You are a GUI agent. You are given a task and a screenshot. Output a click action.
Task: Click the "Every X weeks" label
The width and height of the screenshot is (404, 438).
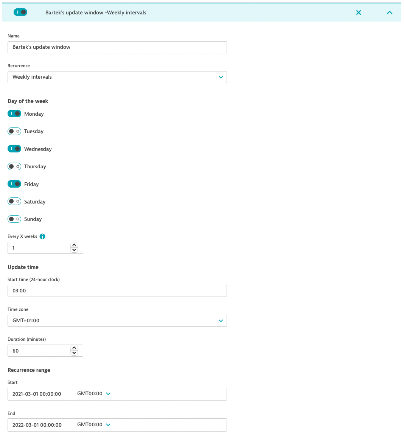[22, 236]
